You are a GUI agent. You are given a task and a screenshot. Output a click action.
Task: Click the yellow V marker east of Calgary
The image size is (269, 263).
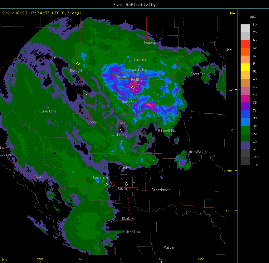134,182
